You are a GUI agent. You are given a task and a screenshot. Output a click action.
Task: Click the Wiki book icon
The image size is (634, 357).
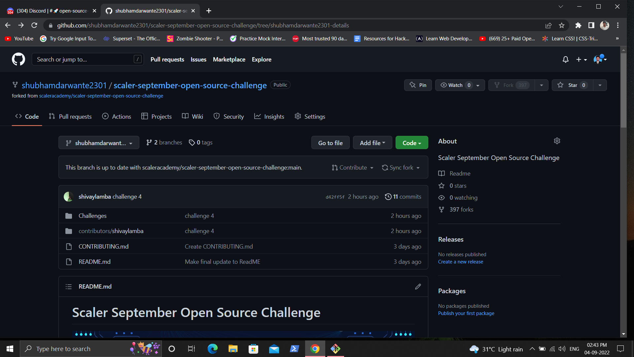[x=185, y=116]
